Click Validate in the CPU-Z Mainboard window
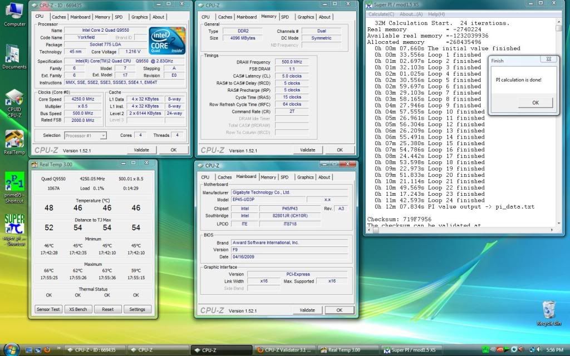Image resolution: width=570 pixels, height=356 pixels. (307, 310)
